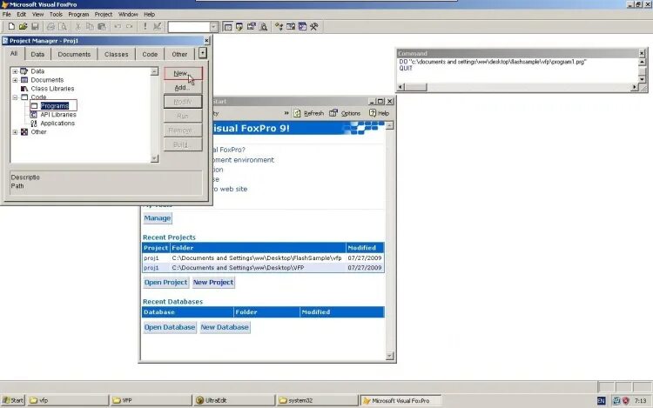The image size is (653, 408).
Task: Open the File menu
Action: [x=7, y=14]
